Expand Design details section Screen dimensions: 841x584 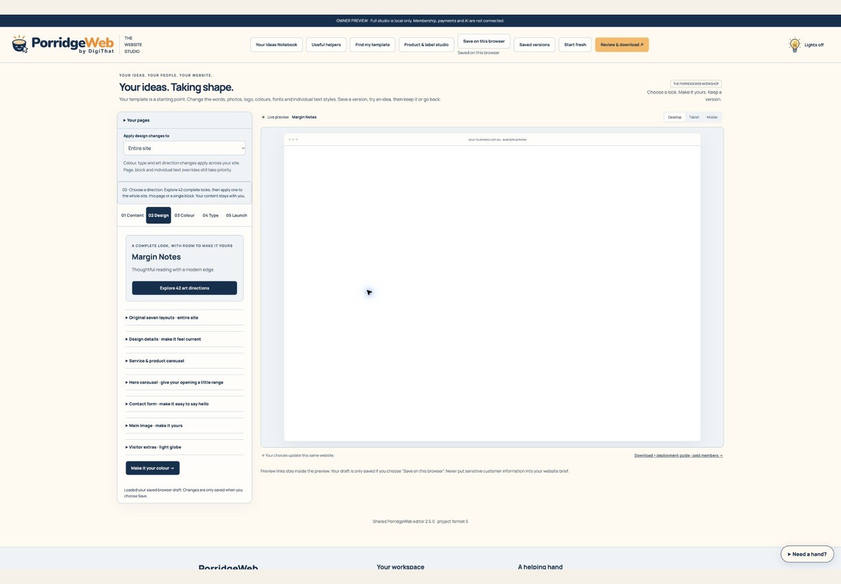[185, 339]
